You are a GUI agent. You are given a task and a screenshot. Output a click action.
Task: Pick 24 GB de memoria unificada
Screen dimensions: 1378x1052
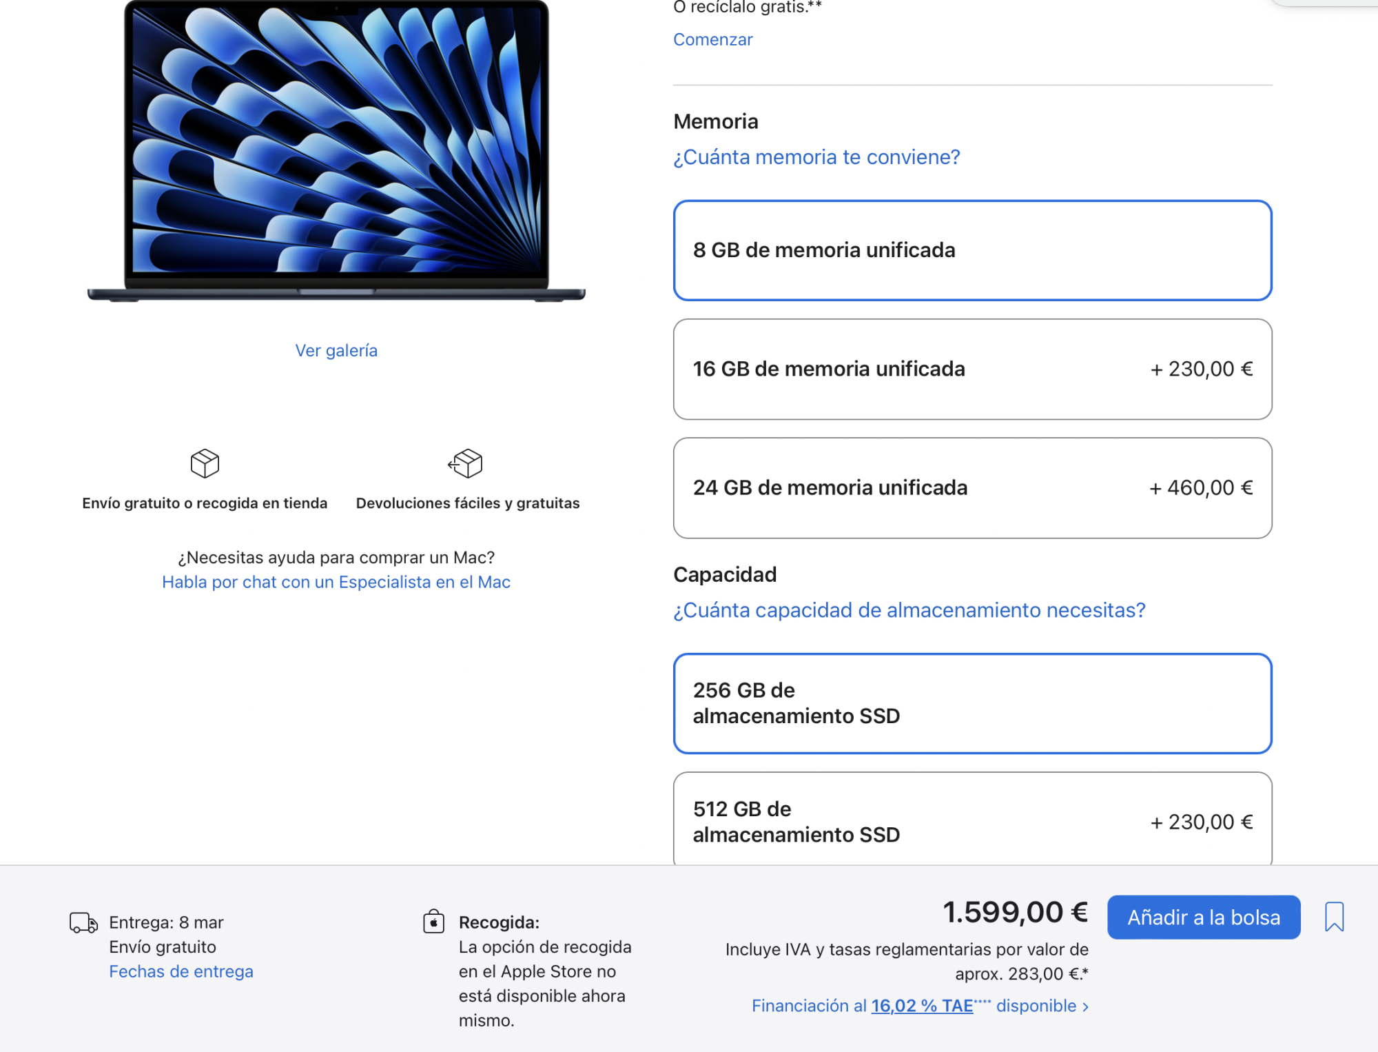pyautogui.click(x=972, y=488)
